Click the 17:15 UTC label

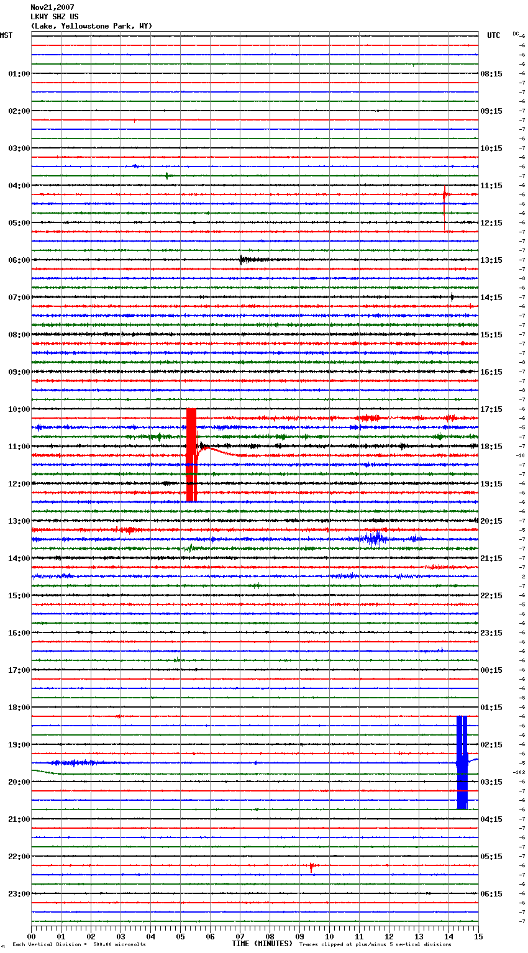(x=491, y=409)
